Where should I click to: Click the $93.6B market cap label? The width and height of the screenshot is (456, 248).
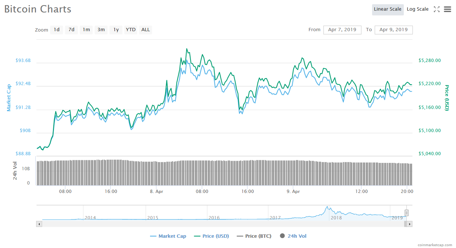[23, 61]
